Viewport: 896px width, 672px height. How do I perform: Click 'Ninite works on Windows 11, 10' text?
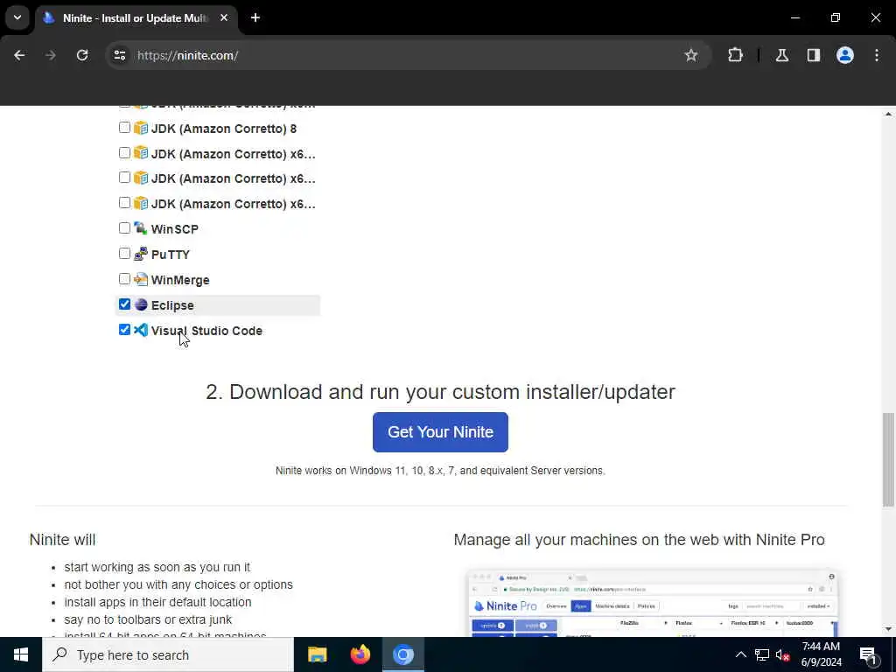click(x=440, y=470)
